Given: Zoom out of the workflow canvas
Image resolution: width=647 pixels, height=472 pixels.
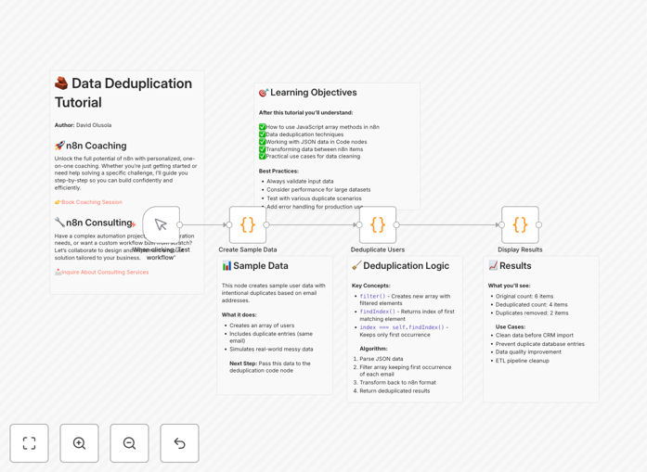Looking at the screenshot, I should pos(129,443).
